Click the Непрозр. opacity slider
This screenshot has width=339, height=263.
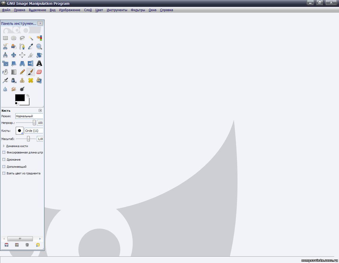click(x=26, y=123)
